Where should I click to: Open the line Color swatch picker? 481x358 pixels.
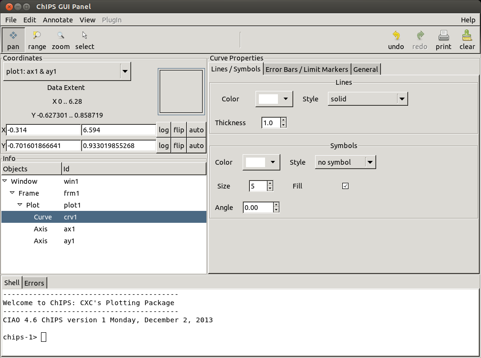click(274, 99)
